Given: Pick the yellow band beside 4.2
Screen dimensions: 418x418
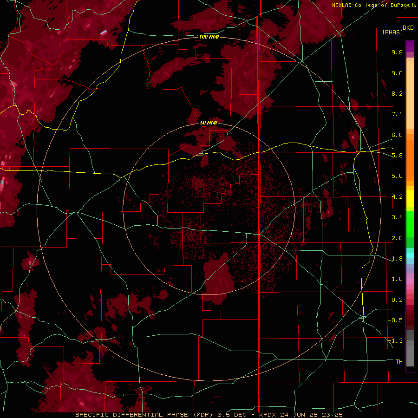Looking at the screenshot, I should (410, 199).
